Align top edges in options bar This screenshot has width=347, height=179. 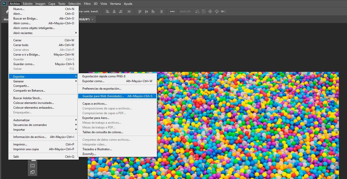(140, 12)
